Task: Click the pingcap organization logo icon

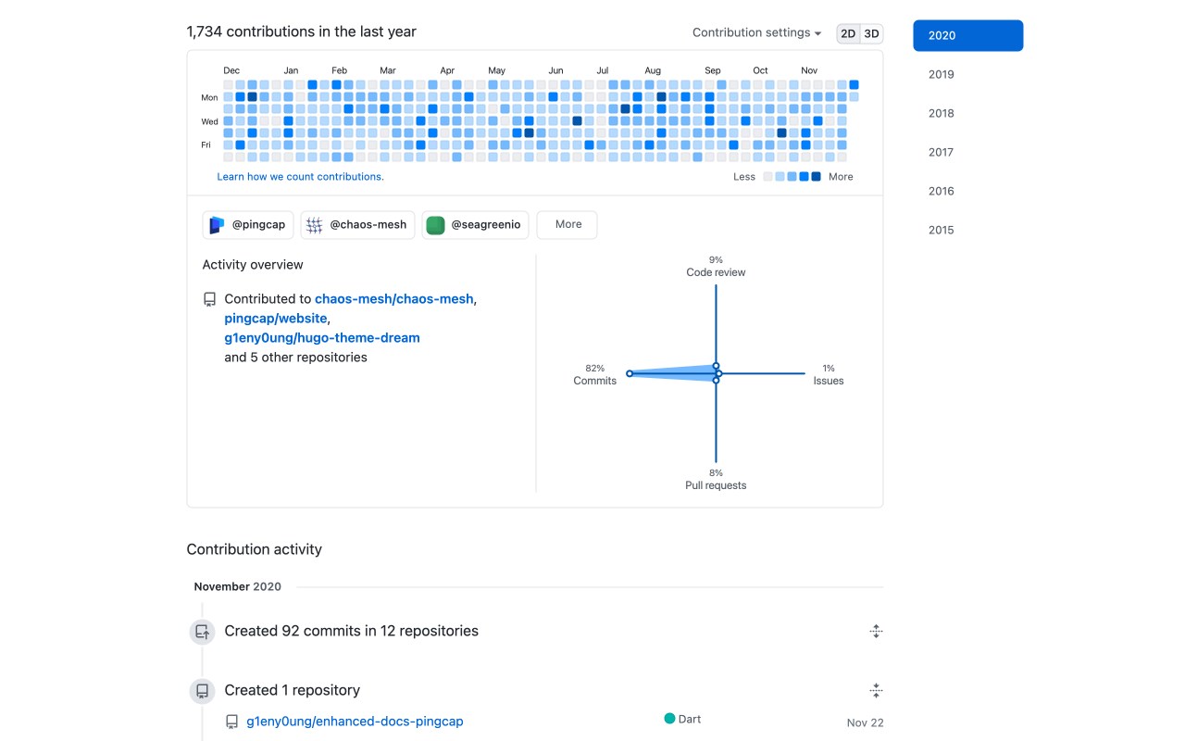Action: pyautogui.click(x=217, y=225)
